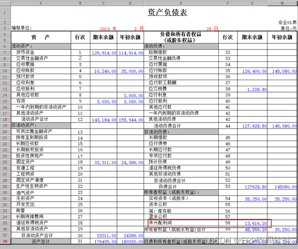Click 未分配利润 value 13,616.20
Screen dimensions: 298x249
pyautogui.click(x=256, y=223)
